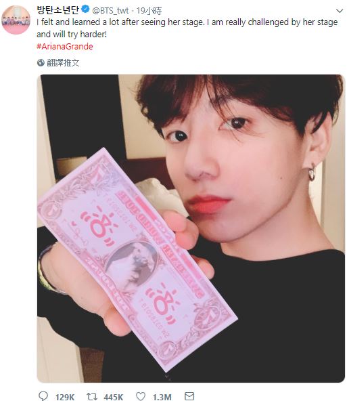Viewport: 349px width, 403px height.
Task: Click the tweet text about her stage
Action: coord(187,28)
